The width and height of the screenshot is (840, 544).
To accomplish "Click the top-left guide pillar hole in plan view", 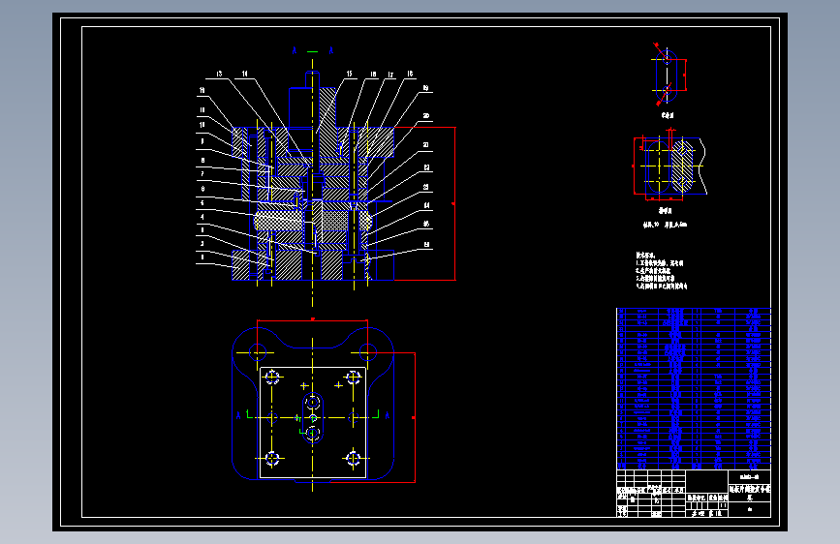I will pyautogui.click(x=258, y=352).
